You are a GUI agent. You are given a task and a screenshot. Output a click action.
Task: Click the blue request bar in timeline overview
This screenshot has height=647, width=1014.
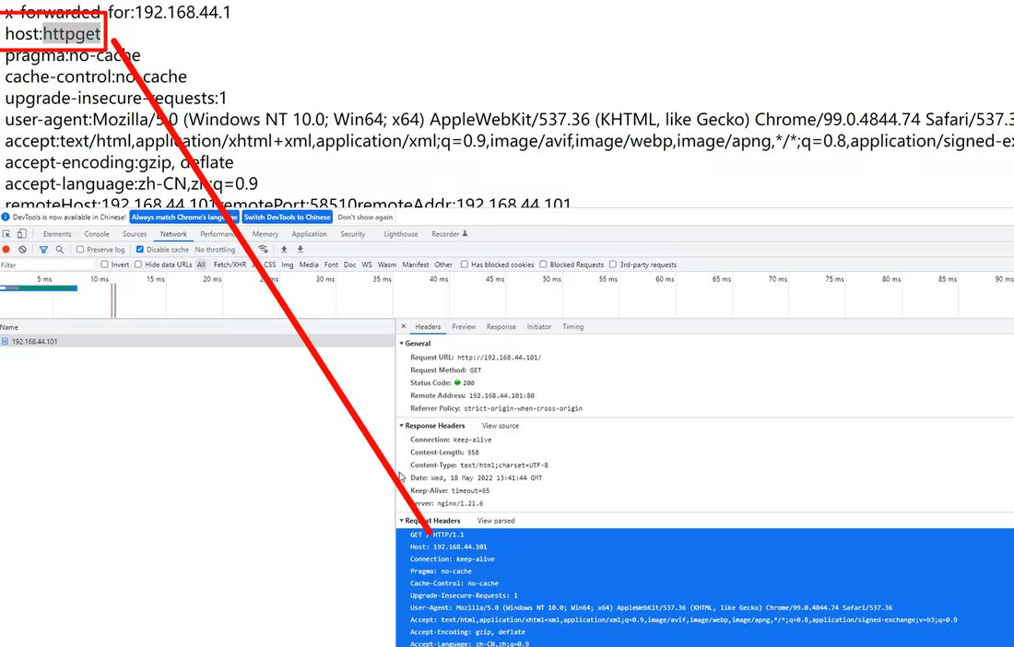coord(39,288)
